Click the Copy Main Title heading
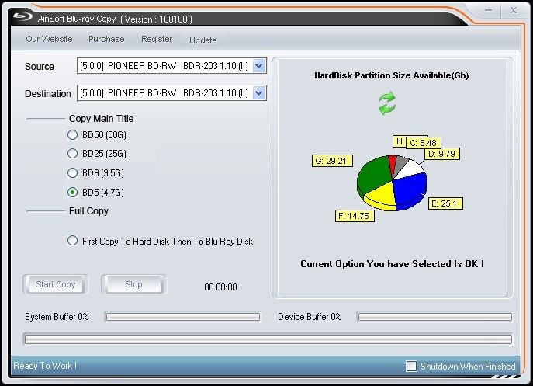 pyautogui.click(x=102, y=119)
